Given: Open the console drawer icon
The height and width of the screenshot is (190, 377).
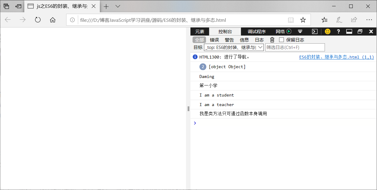Looking at the screenshot, I should [x=314, y=31].
